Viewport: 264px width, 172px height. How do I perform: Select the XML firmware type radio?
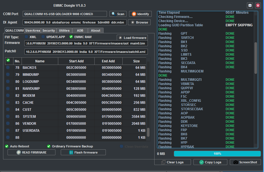click(x=26, y=37)
